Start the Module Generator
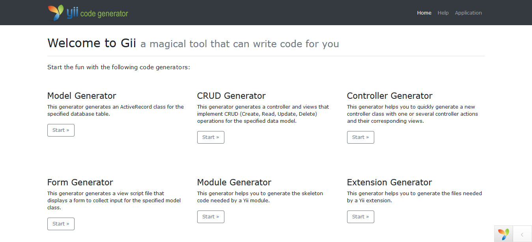The width and height of the screenshot is (532, 242). coord(211,217)
